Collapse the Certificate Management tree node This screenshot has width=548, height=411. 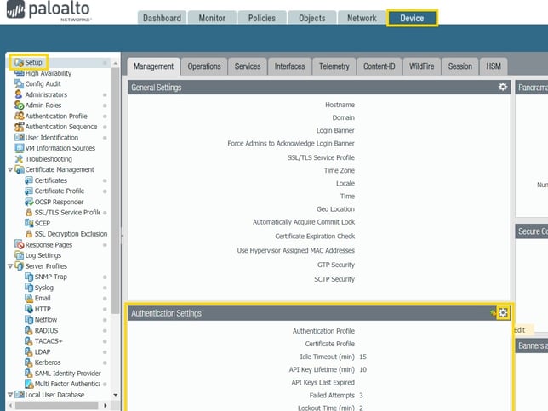click(10, 170)
